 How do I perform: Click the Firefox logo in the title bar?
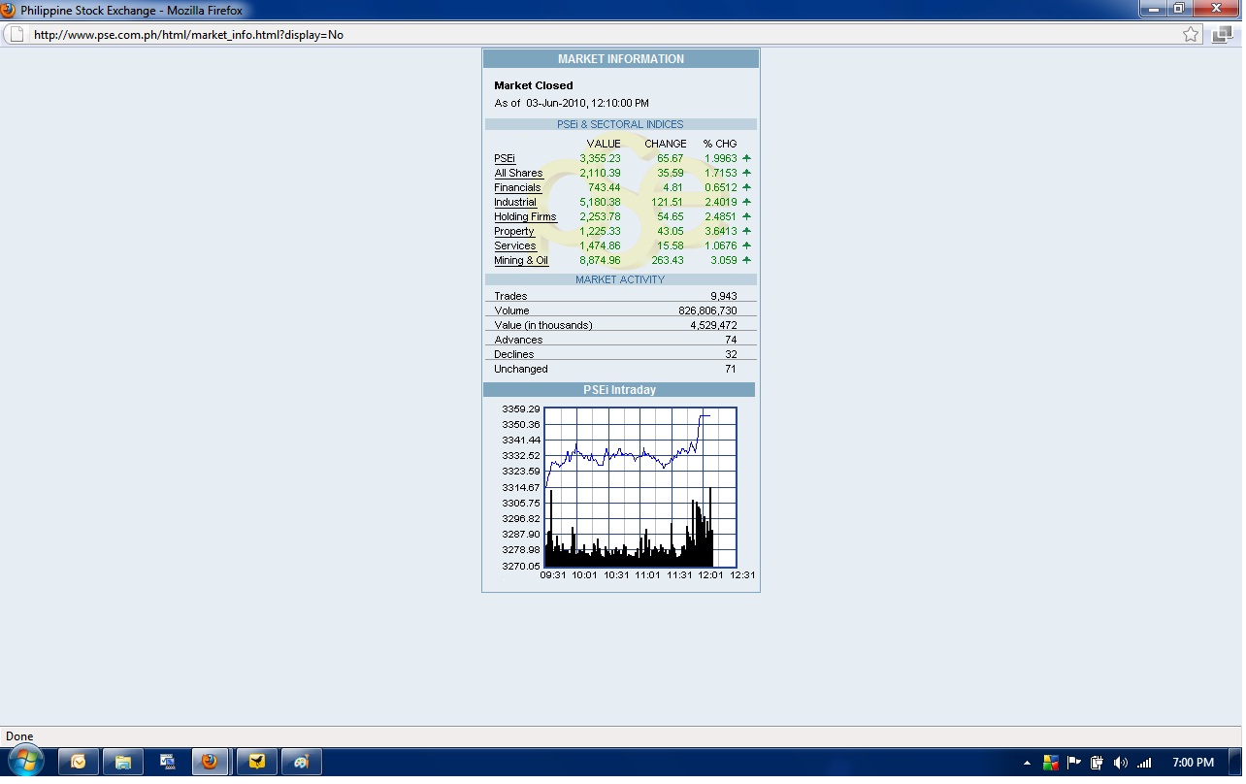[x=9, y=10]
